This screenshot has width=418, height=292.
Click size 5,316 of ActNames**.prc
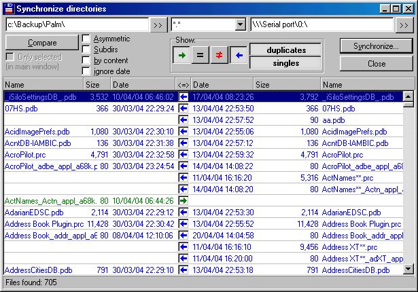309,178
